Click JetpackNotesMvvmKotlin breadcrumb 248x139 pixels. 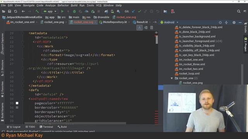(22, 17)
